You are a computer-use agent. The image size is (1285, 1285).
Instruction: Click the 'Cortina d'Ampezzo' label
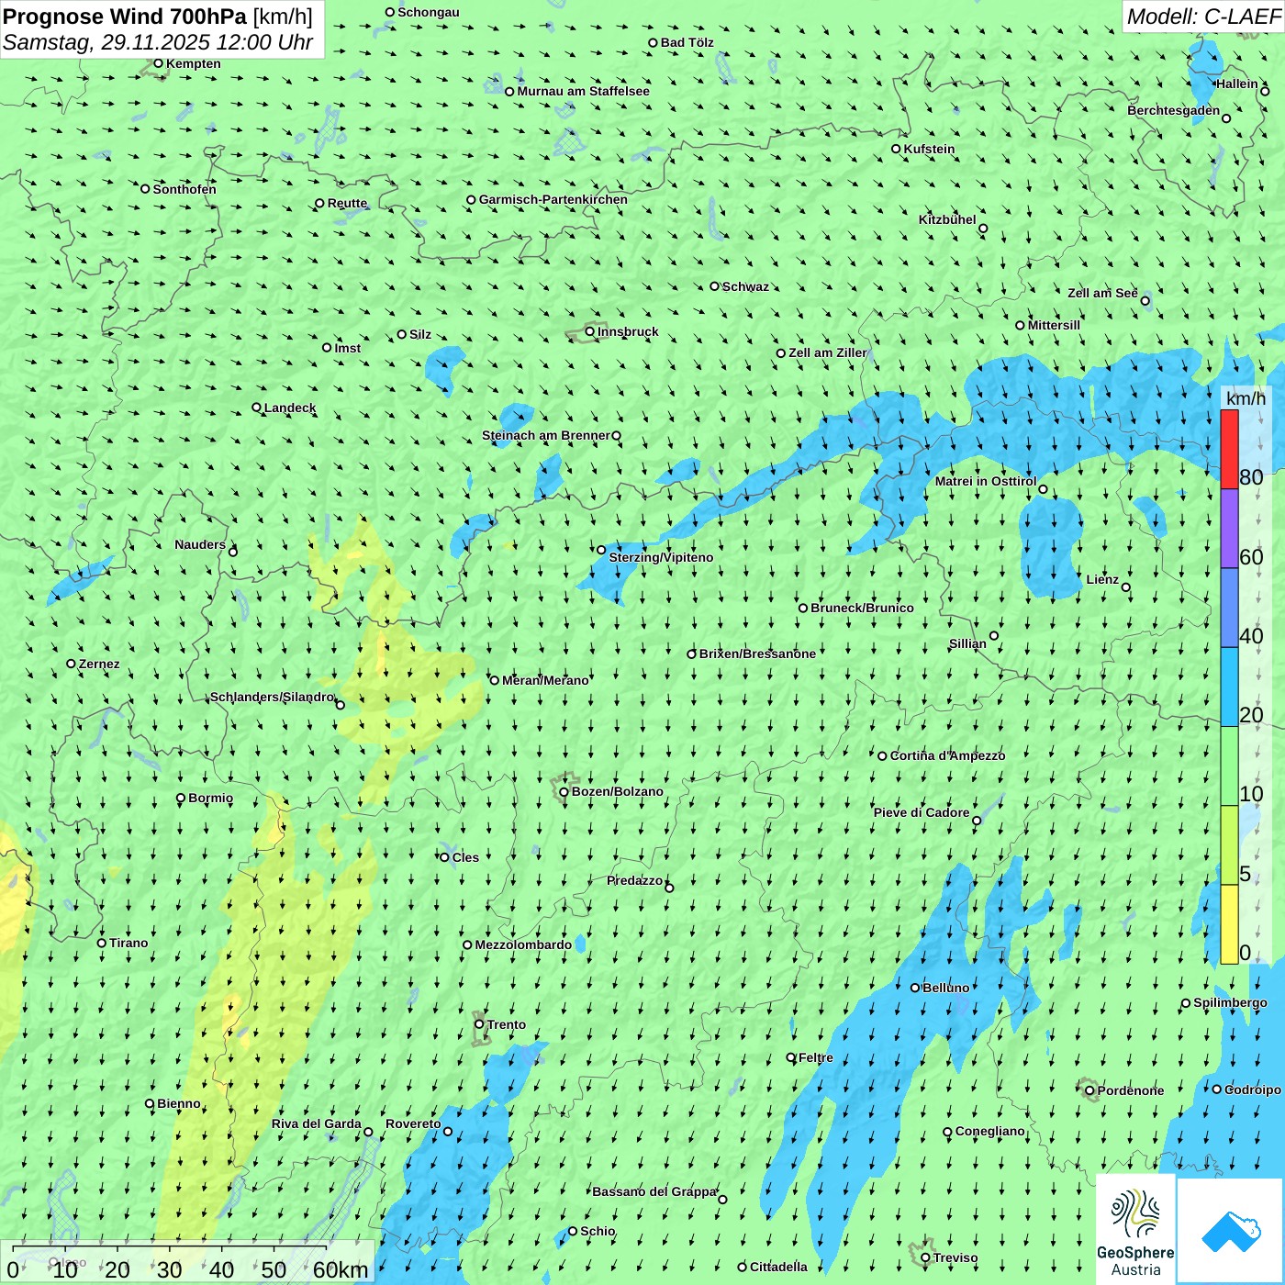(x=947, y=755)
